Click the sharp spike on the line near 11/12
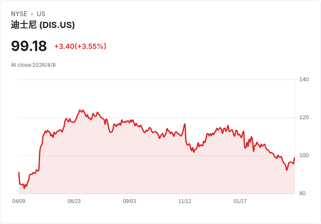The width and height of the screenshot is (321, 224). tap(185, 124)
